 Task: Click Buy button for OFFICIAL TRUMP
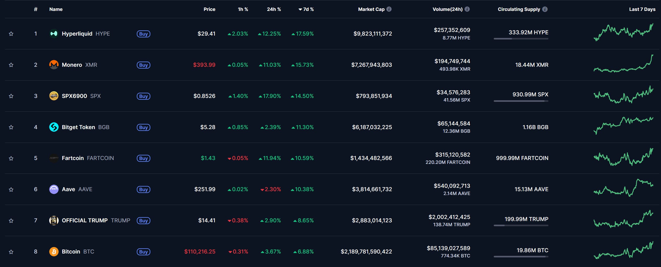tap(144, 221)
